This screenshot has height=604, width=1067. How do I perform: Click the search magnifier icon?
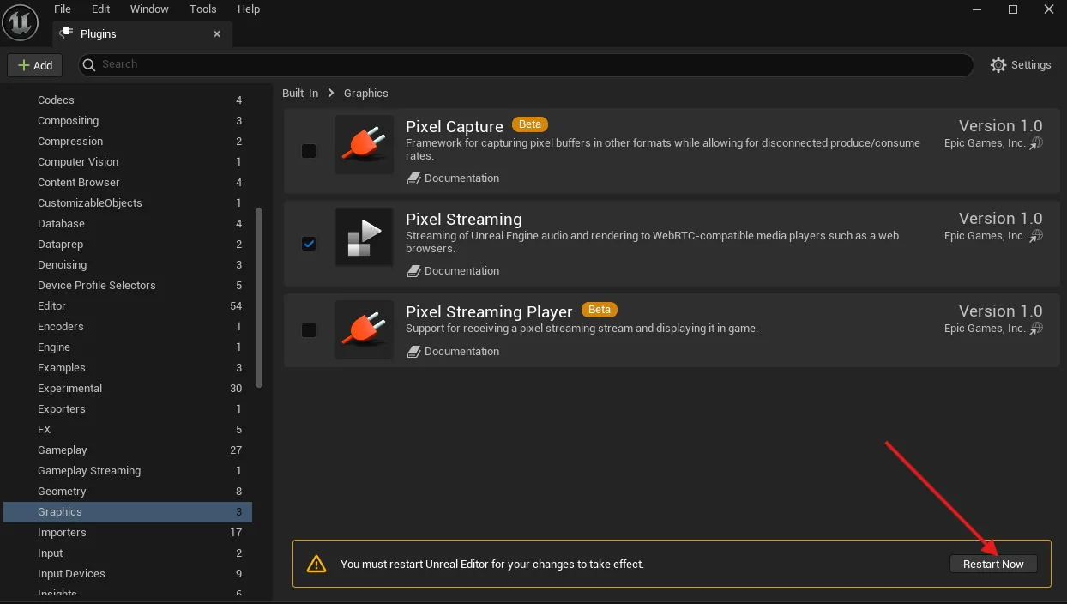(x=91, y=64)
